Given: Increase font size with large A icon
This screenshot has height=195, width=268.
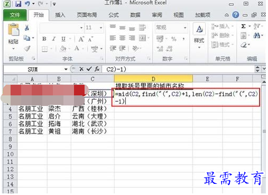Looking at the screenshot, I should click(81, 39).
